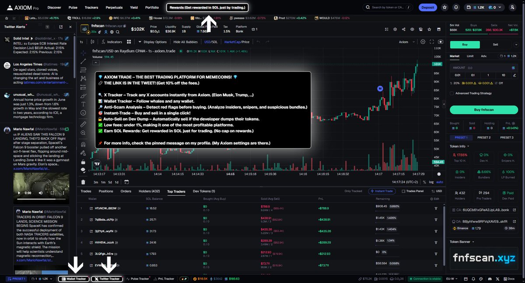
Task: Select the crosshair cursor tool
Action: [83, 52]
